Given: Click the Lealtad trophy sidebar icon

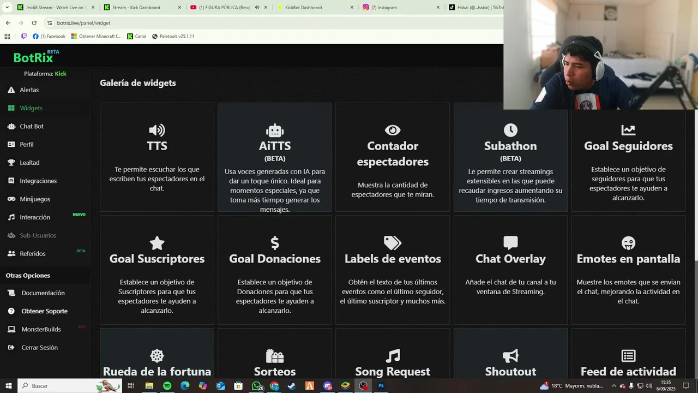Looking at the screenshot, I should pos(11,163).
